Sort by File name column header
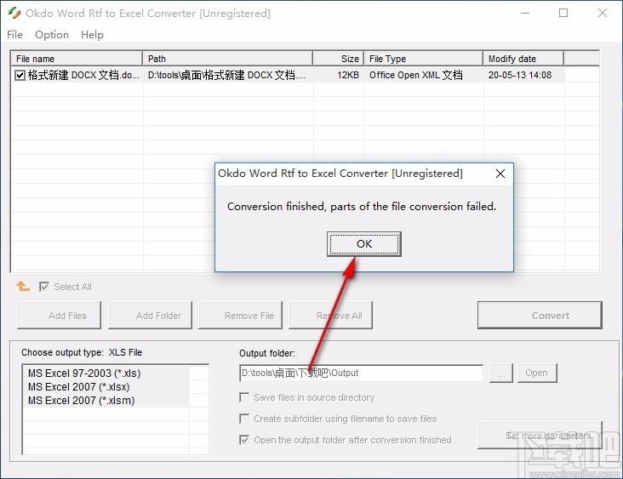The height and width of the screenshot is (479, 623). 77,59
